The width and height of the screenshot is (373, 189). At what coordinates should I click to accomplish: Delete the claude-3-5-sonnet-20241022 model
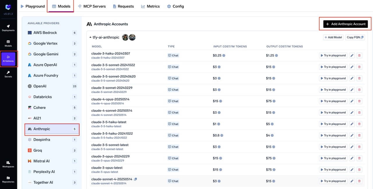tap(359, 67)
